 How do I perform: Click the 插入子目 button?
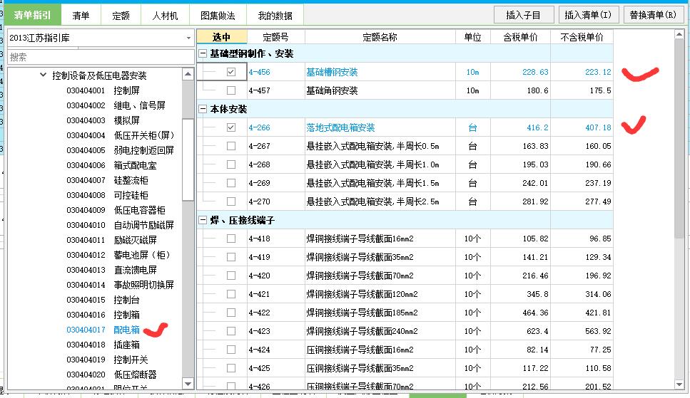(523, 15)
